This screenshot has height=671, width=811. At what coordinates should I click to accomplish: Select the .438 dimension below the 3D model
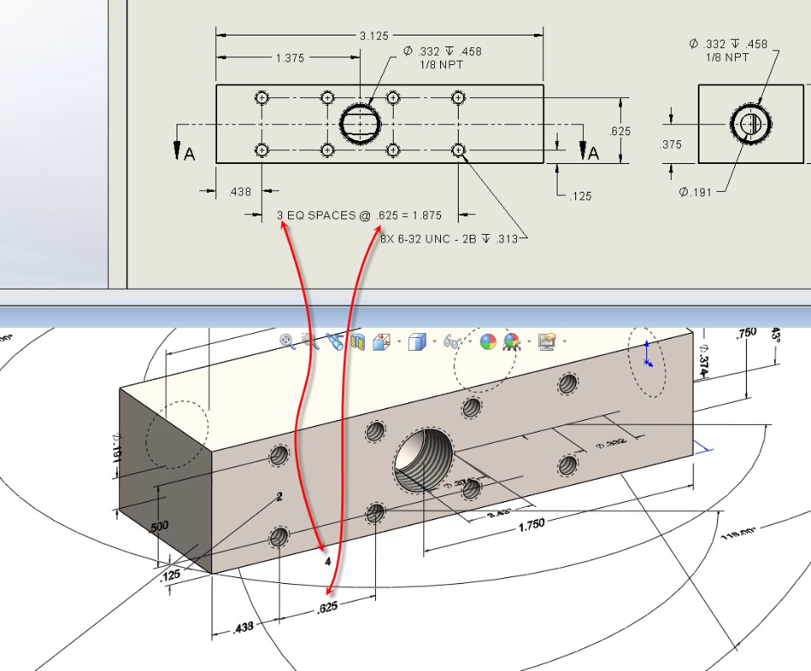coord(242,628)
